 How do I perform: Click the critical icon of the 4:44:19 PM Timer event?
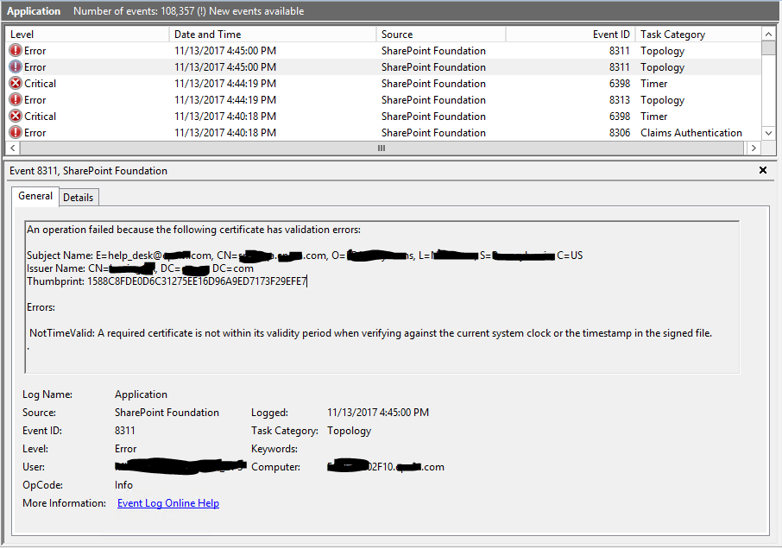(x=16, y=83)
